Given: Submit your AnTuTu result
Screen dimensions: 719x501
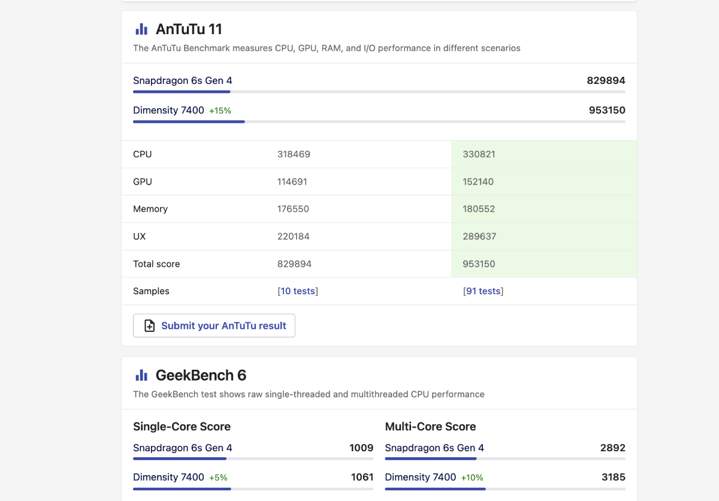Looking at the screenshot, I should tap(214, 325).
